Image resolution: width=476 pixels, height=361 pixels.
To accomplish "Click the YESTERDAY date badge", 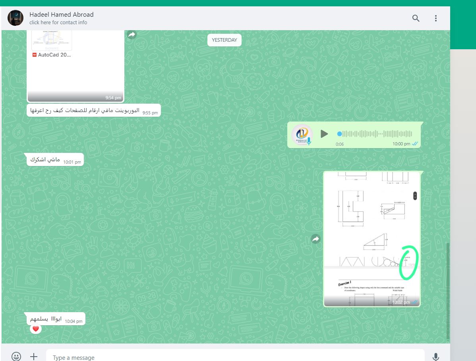I will point(224,40).
